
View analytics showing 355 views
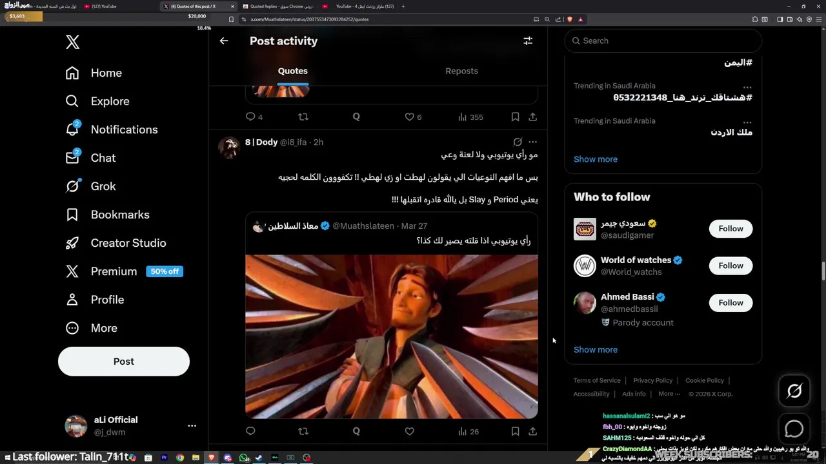(x=470, y=117)
